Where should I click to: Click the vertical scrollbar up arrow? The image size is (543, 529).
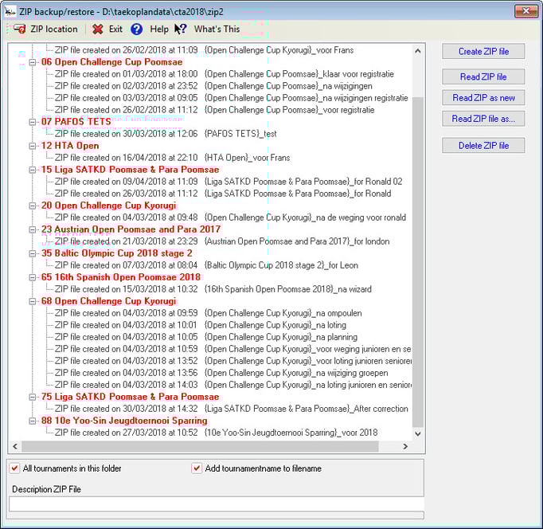coord(418,51)
